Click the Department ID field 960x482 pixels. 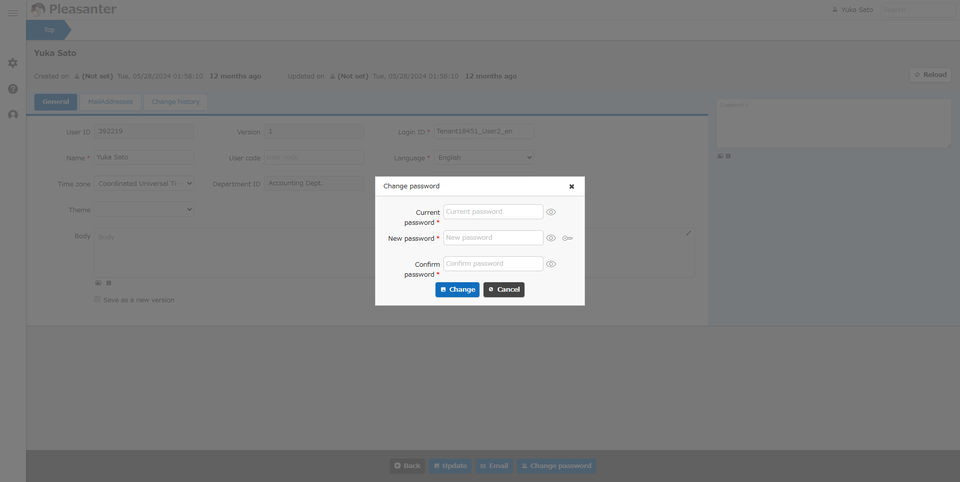314,183
